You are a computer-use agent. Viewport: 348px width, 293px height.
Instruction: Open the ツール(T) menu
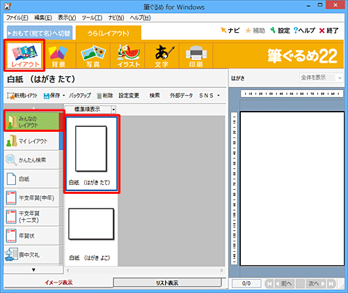pos(92,17)
